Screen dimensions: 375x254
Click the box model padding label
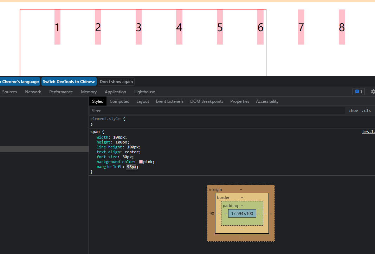tap(230, 206)
